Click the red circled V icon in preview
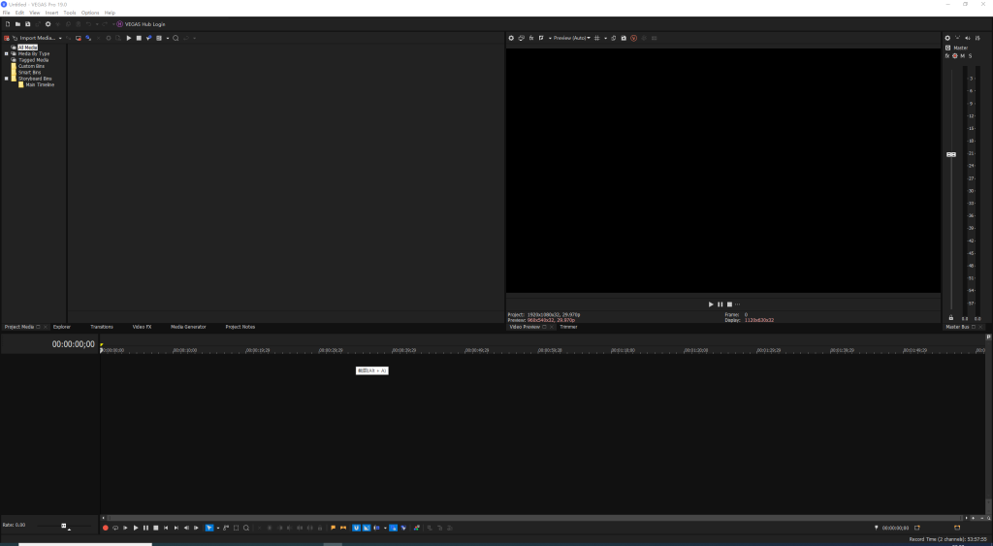Screen dimensions: 993x546 coord(634,38)
